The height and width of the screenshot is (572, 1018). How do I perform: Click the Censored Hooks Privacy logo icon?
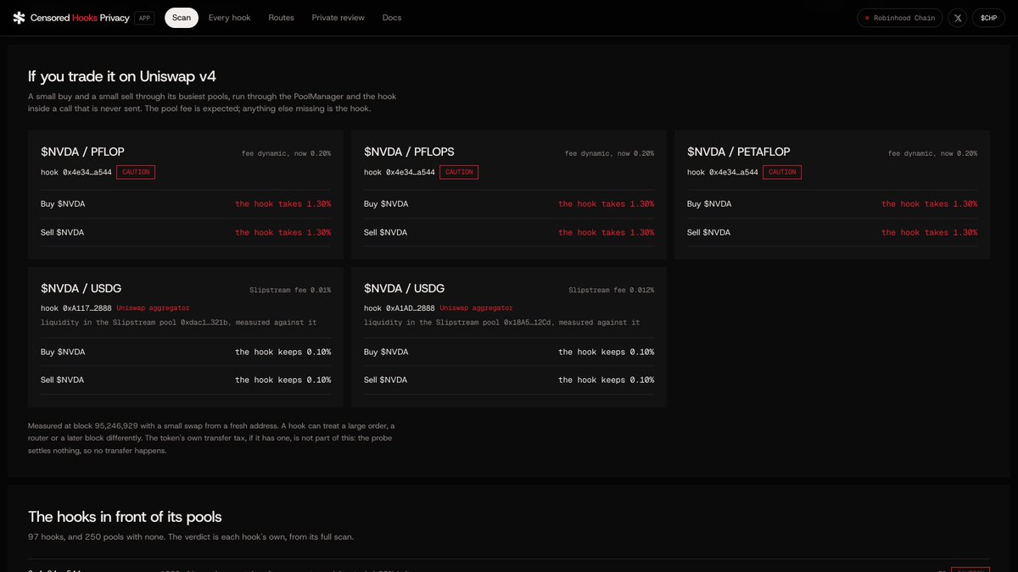(x=19, y=18)
